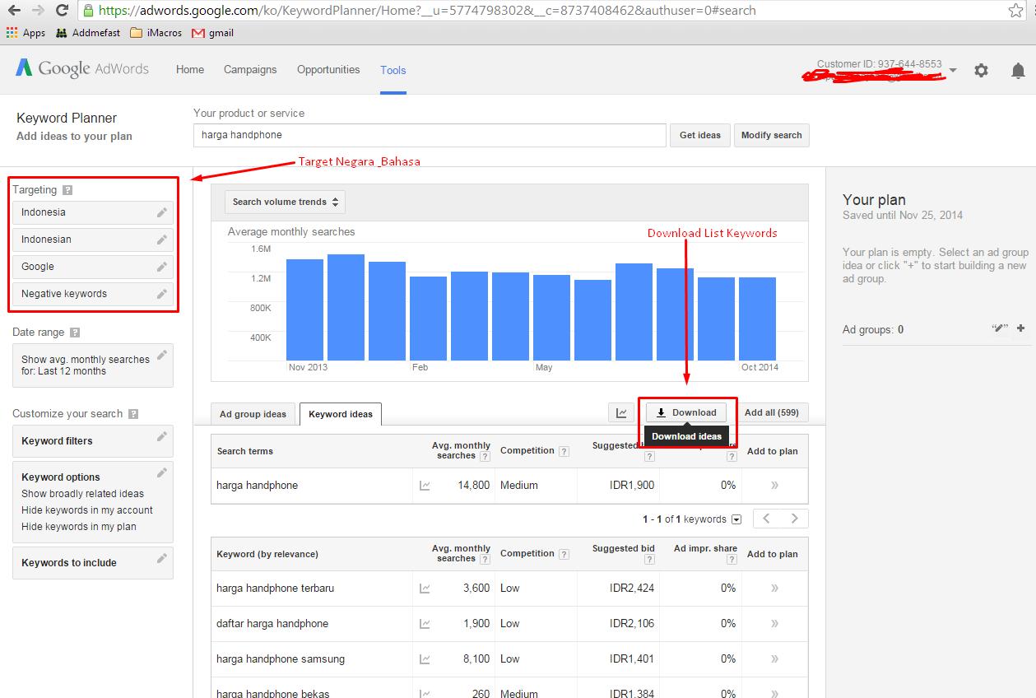
Task: Open the Targeting help icon
Action: pyautogui.click(x=67, y=190)
